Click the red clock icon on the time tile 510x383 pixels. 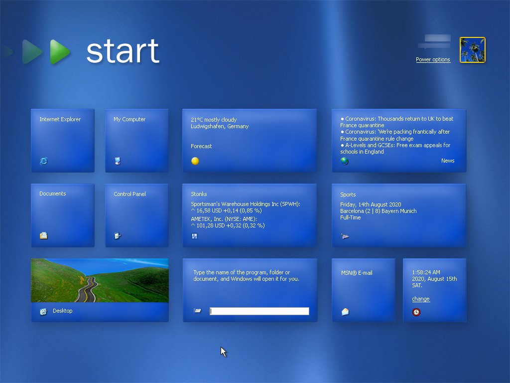click(417, 312)
